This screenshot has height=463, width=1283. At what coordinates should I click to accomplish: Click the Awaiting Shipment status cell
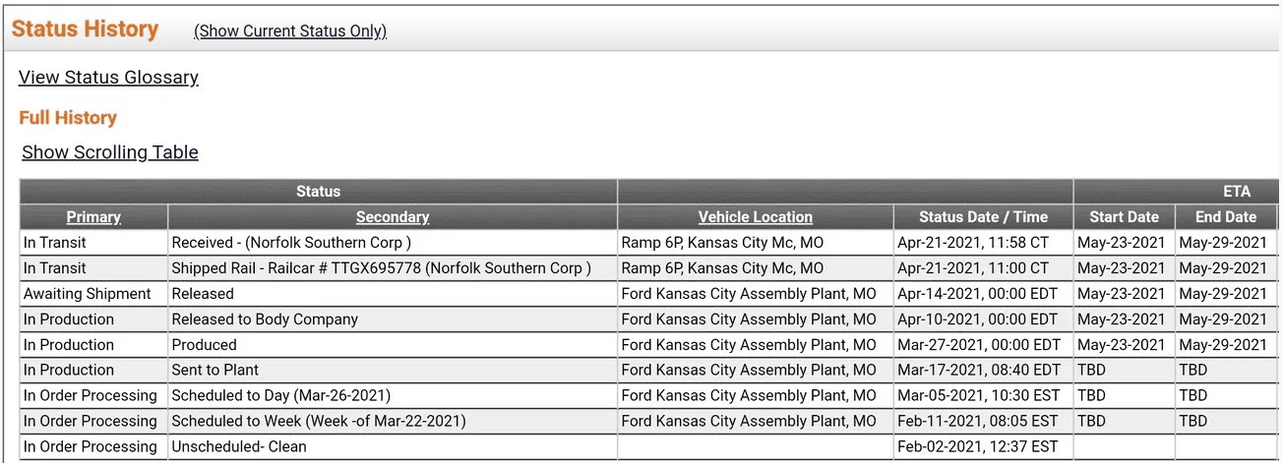pos(88,293)
